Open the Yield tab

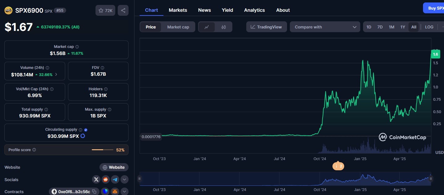(227, 10)
